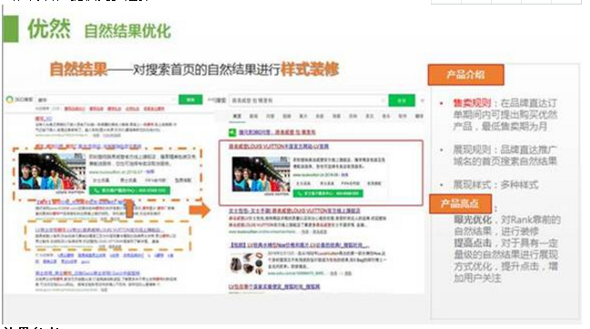Click the group photo thumbnail in left dashed box
The height and width of the screenshot is (329, 590).
pos(52,172)
